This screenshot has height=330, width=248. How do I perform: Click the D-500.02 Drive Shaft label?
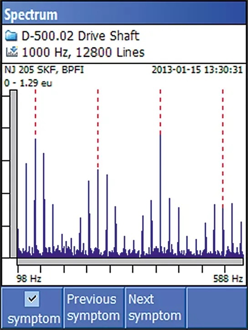pyautogui.click(x=80, y=36)
